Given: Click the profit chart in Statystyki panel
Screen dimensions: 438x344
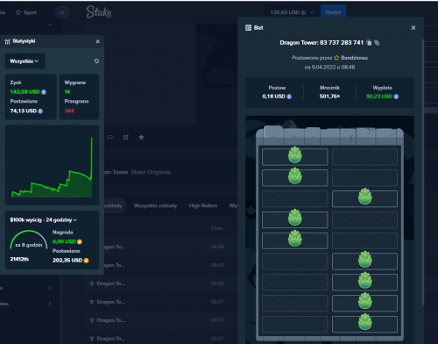Looking at the screenshot, I should (52, 165).
